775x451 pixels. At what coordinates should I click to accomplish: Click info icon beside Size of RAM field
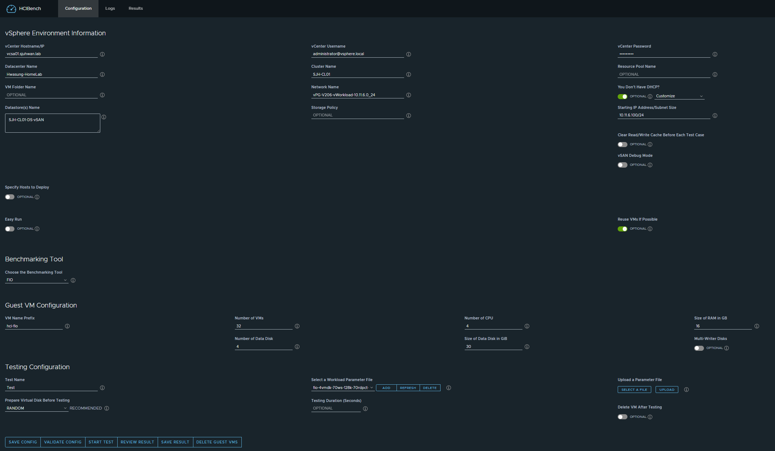pyautogui.click(x=757, y=326)
